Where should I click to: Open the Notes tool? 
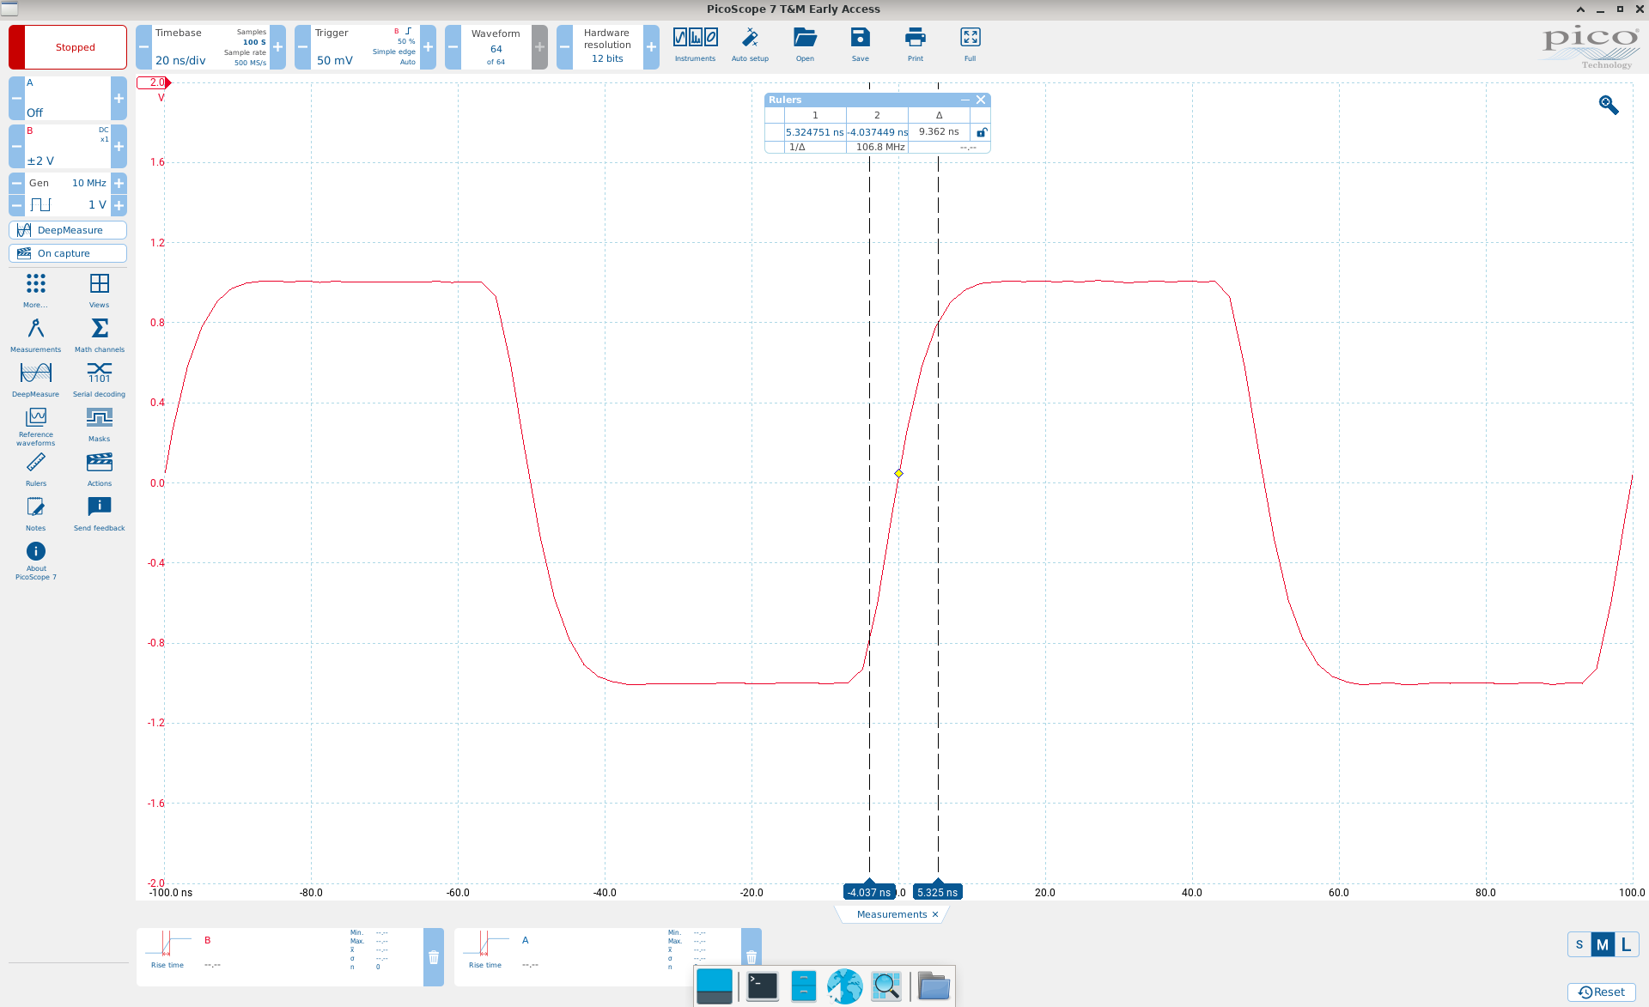click(x=35, y=513)
